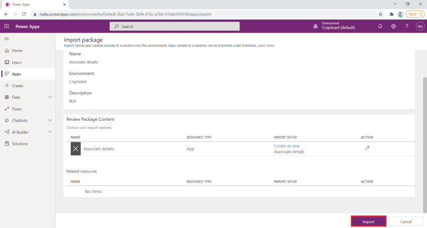Click the Review Package Content heading
Image resolution: width=427 pixels, height=228 pixels.
click(90, 119)
